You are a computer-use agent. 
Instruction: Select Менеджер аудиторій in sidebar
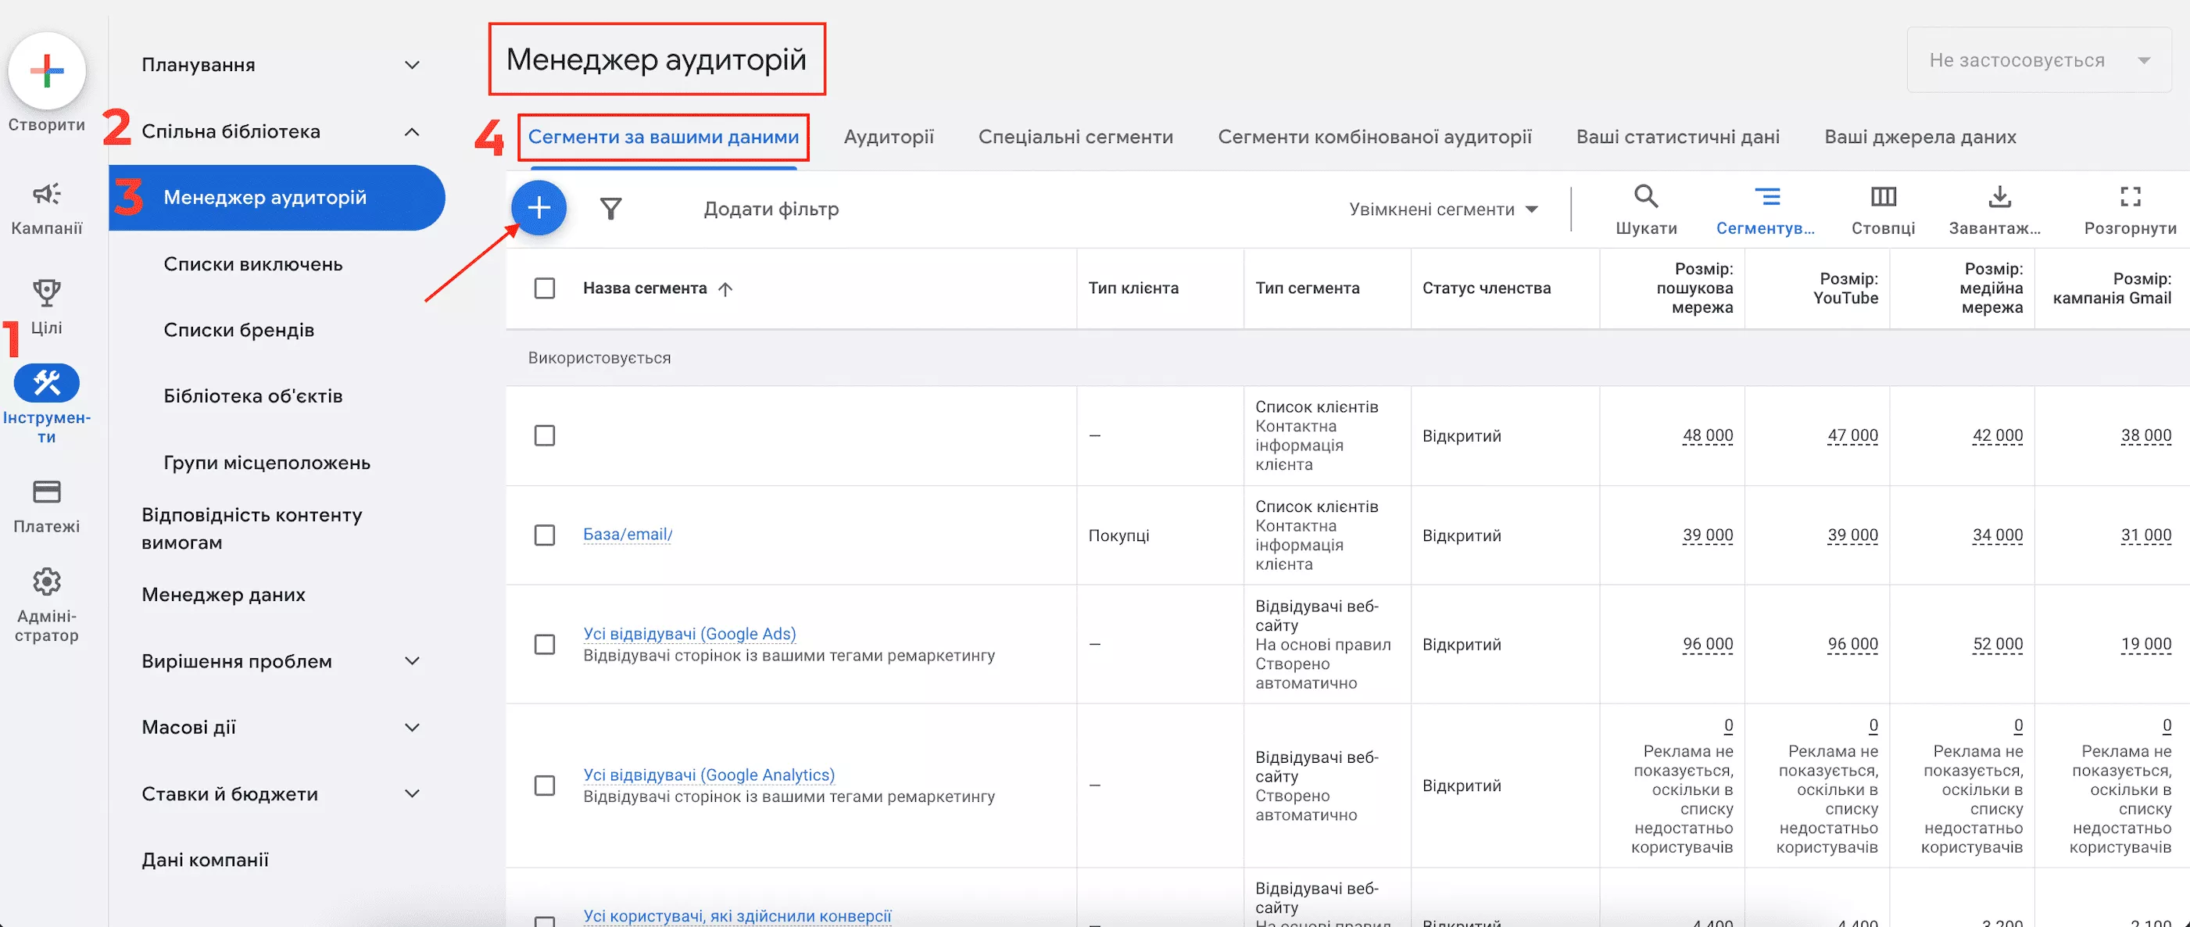277,199
